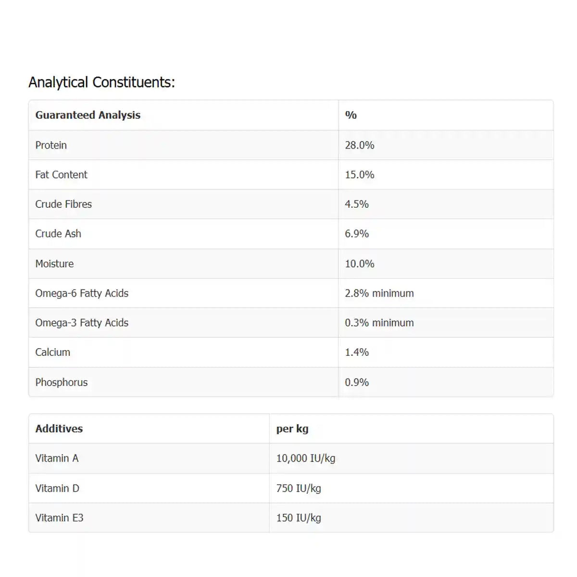577x577 pixels.
Task: Click the 750 IU/kg Vitamin D value
Action: tap(299, 488)
